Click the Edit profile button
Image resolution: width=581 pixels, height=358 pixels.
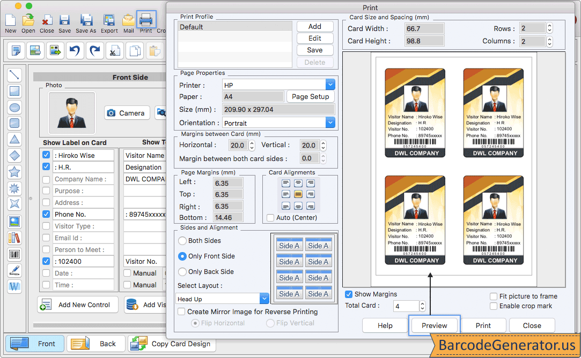click(x=314, y=38)
